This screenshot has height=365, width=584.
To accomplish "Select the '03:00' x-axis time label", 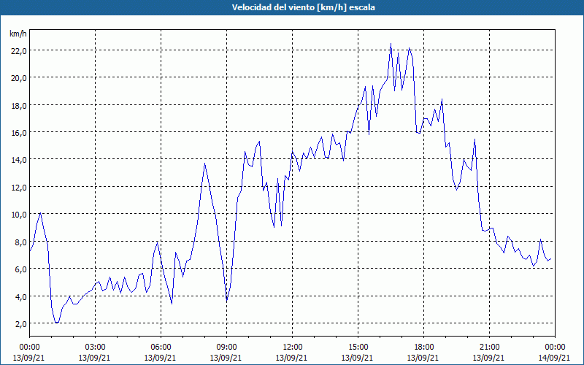I will click(x=96, y=347).
